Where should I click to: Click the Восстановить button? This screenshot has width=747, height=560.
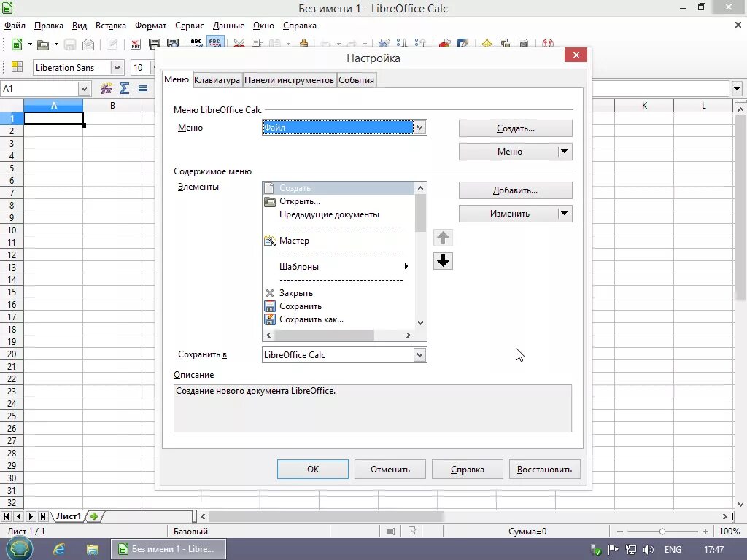click(x=544, y=469)
